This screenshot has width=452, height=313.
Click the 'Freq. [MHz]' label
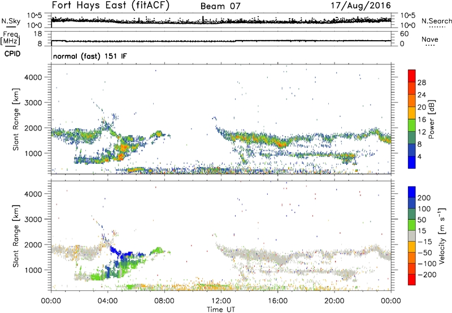click(10, 38)
